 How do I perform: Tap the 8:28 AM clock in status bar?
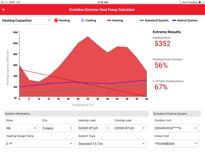coord(103,2)
